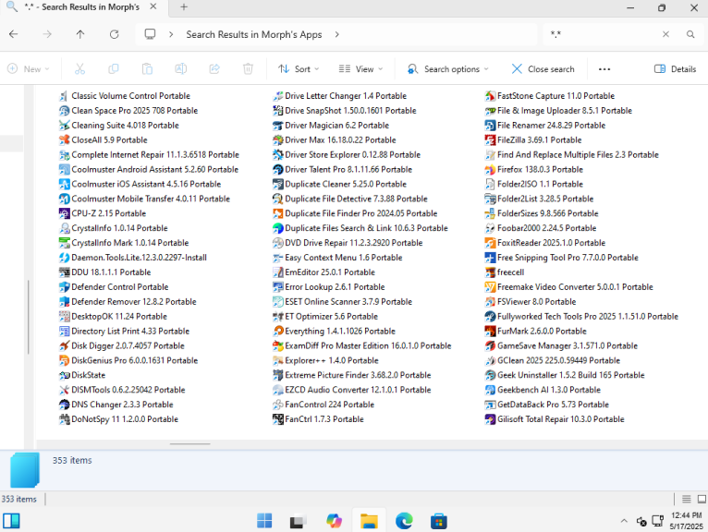Image resolution: width=708 pixels, height=532 pixels.
Task: Open the See more ellipsis menu
Action: coord(604,69)
